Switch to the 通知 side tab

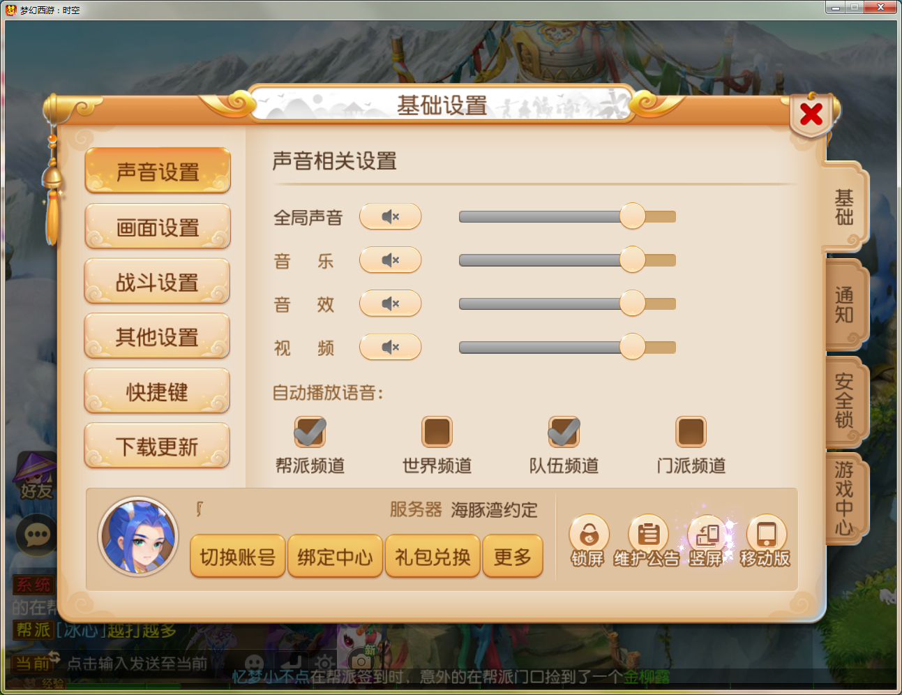[845, 305]
